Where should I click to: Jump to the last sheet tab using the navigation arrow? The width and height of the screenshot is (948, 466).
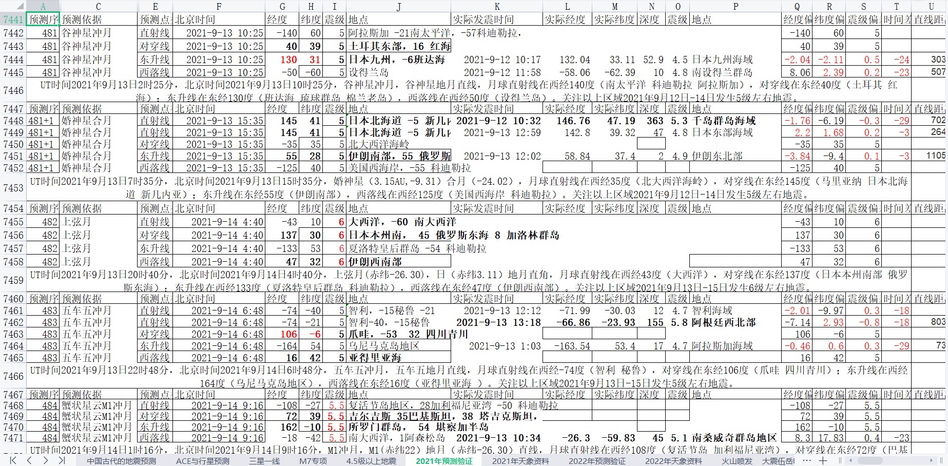(x=62, y=460)
